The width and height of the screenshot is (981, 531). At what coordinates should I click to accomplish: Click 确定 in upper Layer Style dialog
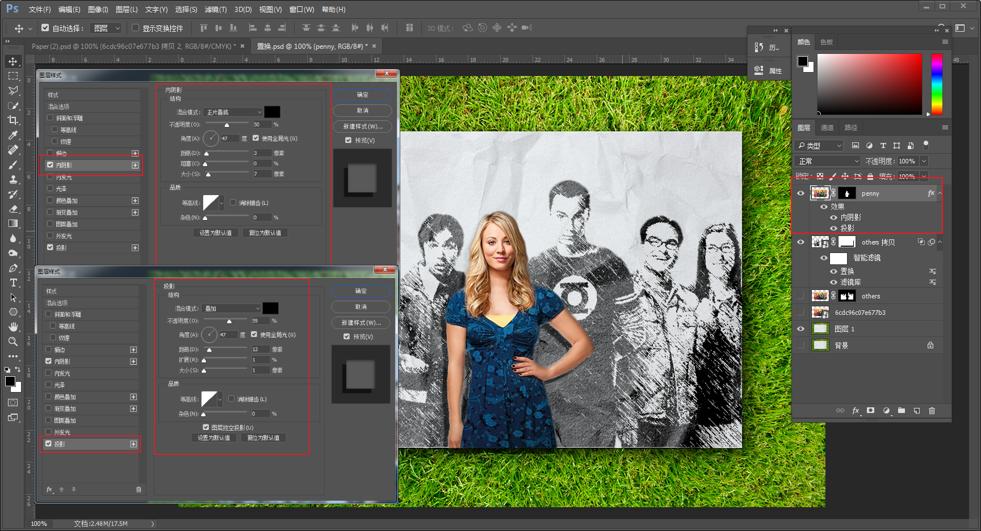tap(363, 95)
